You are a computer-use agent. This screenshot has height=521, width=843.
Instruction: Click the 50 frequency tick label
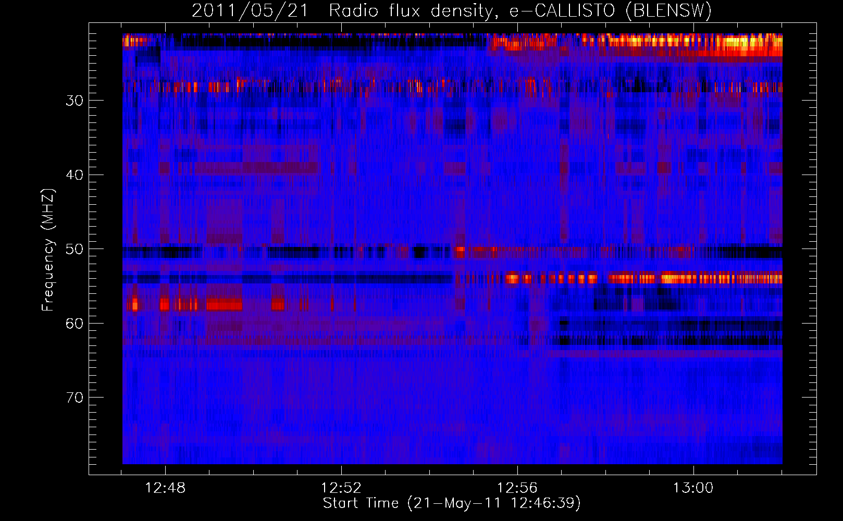[x=75, y=249]
